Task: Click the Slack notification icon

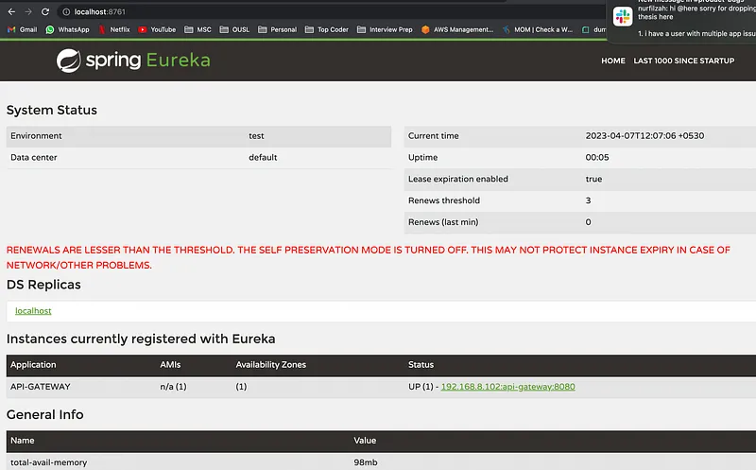Action: pos(623,16)
